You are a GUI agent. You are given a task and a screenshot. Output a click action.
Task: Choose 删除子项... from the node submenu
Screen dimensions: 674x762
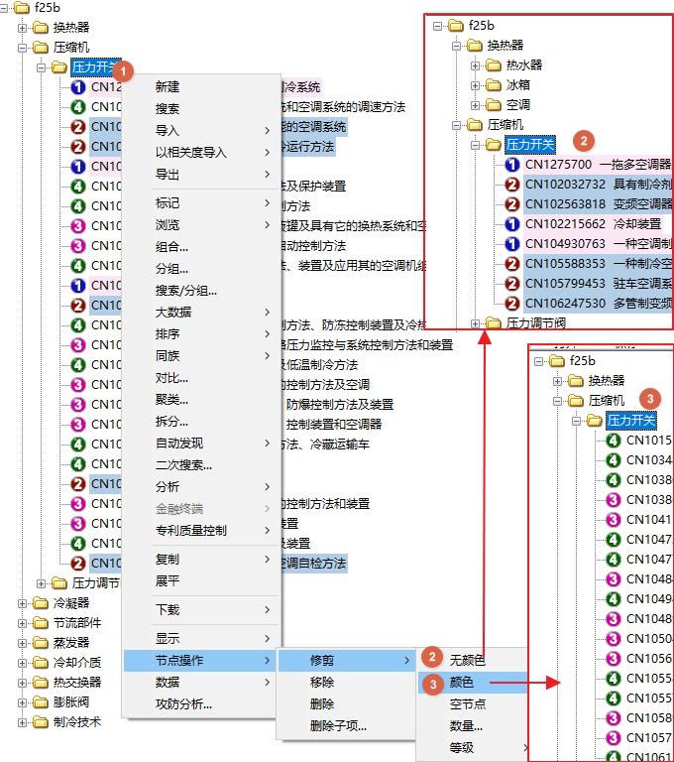338,725
